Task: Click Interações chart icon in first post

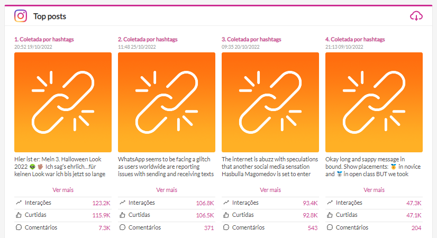Action: point(19,203)
